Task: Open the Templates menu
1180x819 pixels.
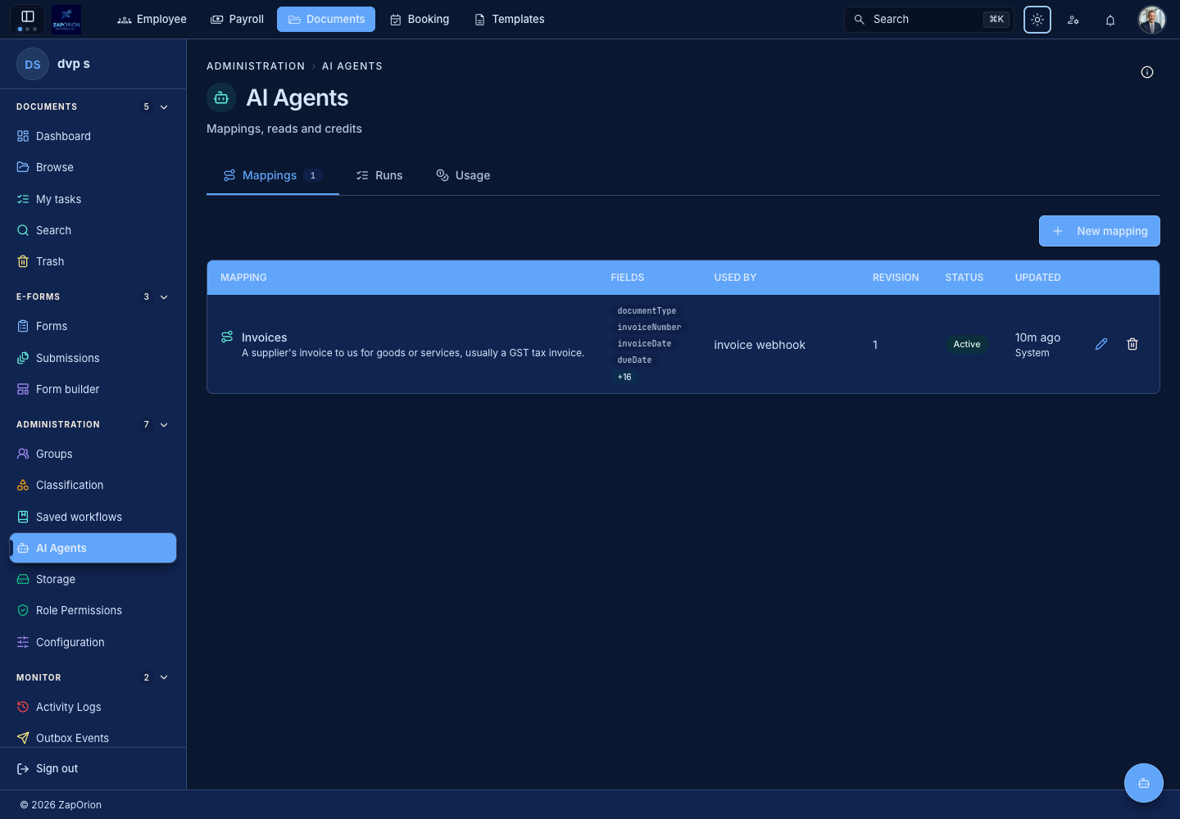Action: click(x=510, y=20)
